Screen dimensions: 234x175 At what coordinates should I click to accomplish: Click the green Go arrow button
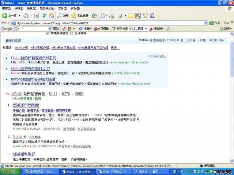pyautogui.click(x=211, y=23)
